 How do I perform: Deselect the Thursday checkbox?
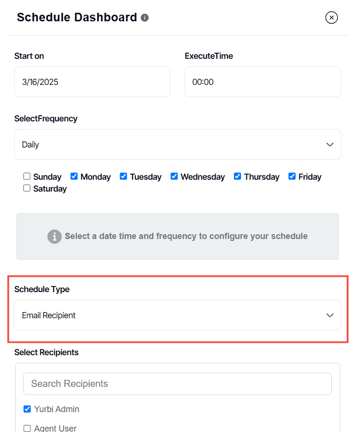pos(237,176)
